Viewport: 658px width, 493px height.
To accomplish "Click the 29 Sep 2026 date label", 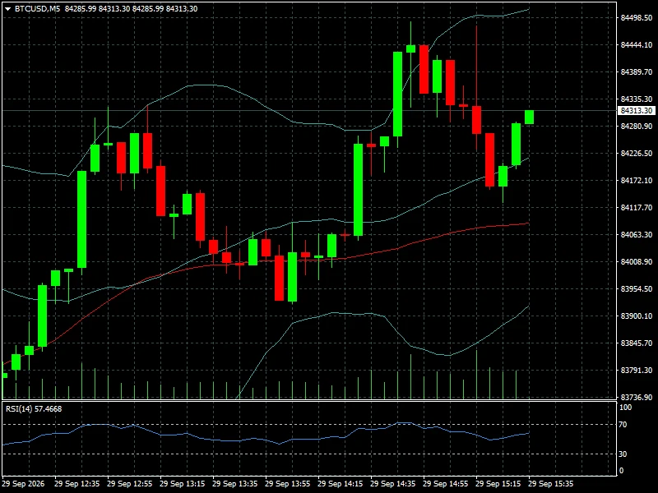I will point(23,484).
